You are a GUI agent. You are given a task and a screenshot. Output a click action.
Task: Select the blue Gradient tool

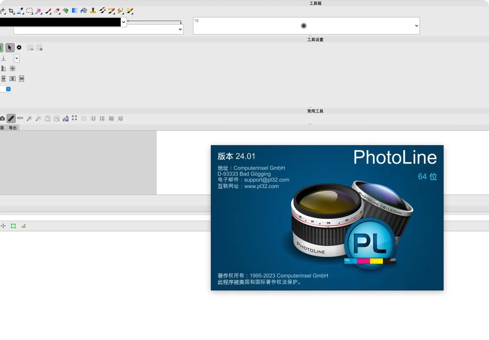(x=74, y=10)
